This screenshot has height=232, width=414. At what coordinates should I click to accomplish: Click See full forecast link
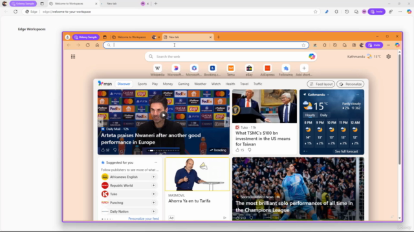[x=347, y=151]
